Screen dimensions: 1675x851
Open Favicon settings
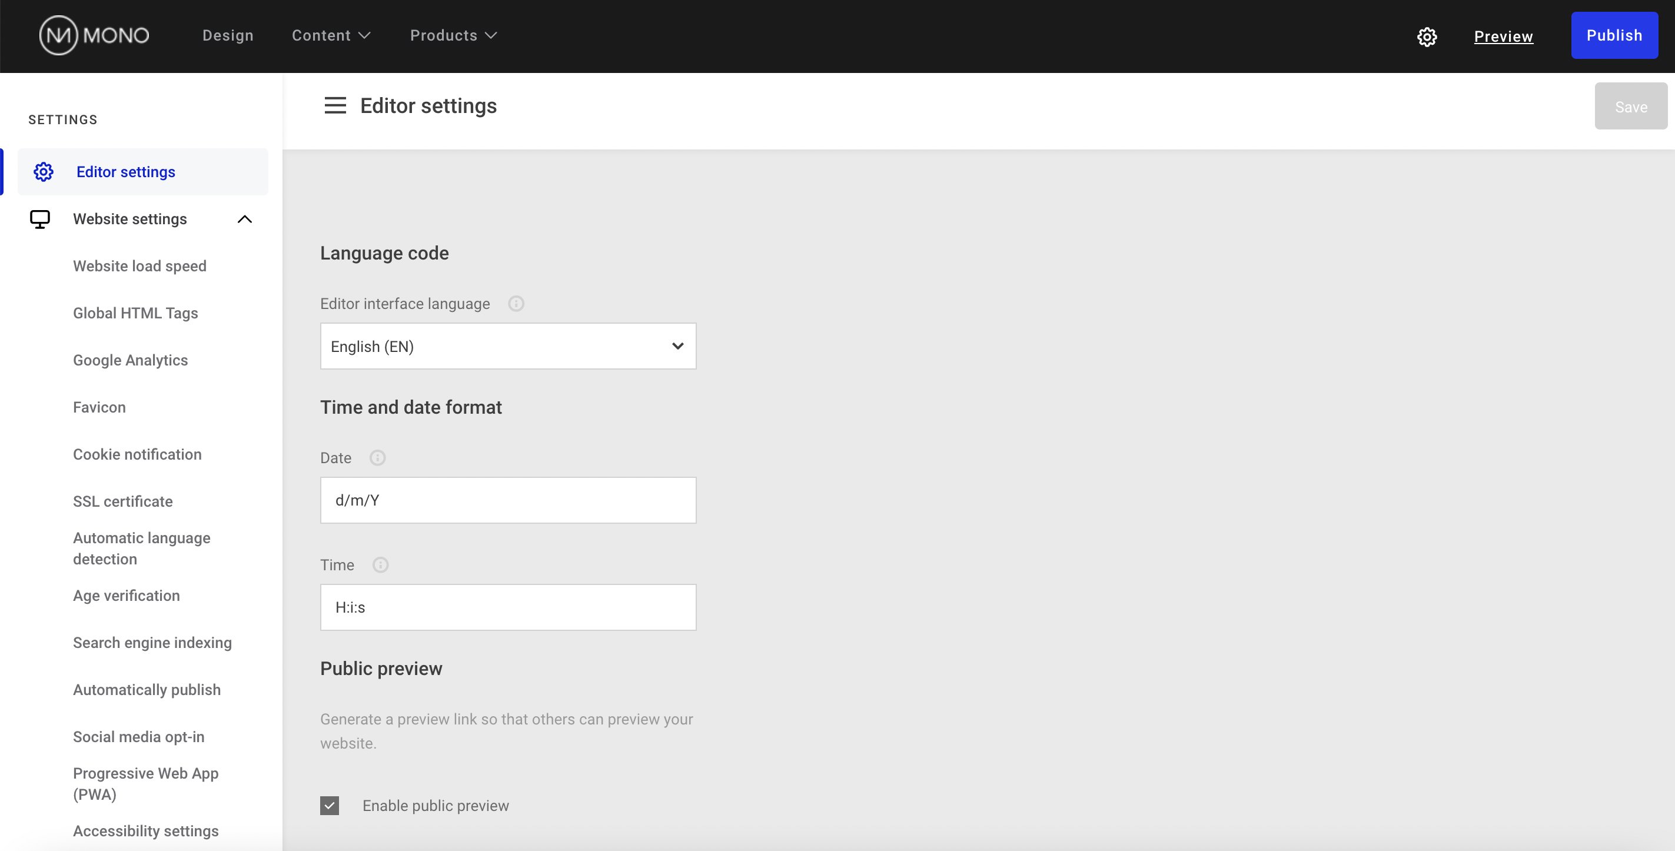(99, 407)
